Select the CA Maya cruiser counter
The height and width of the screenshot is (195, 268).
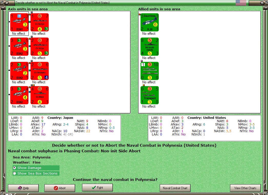click(40, 95)
